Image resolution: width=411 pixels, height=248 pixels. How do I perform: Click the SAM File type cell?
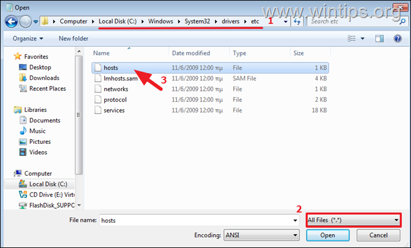click(244, 78)
